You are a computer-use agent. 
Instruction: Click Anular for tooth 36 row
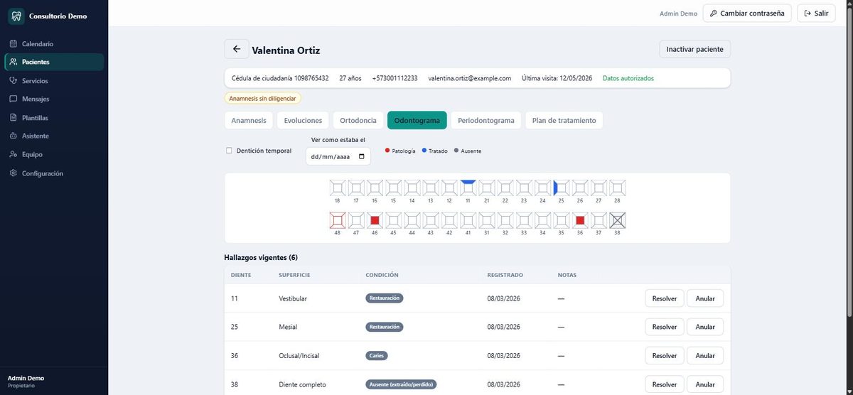coord(705,355)
